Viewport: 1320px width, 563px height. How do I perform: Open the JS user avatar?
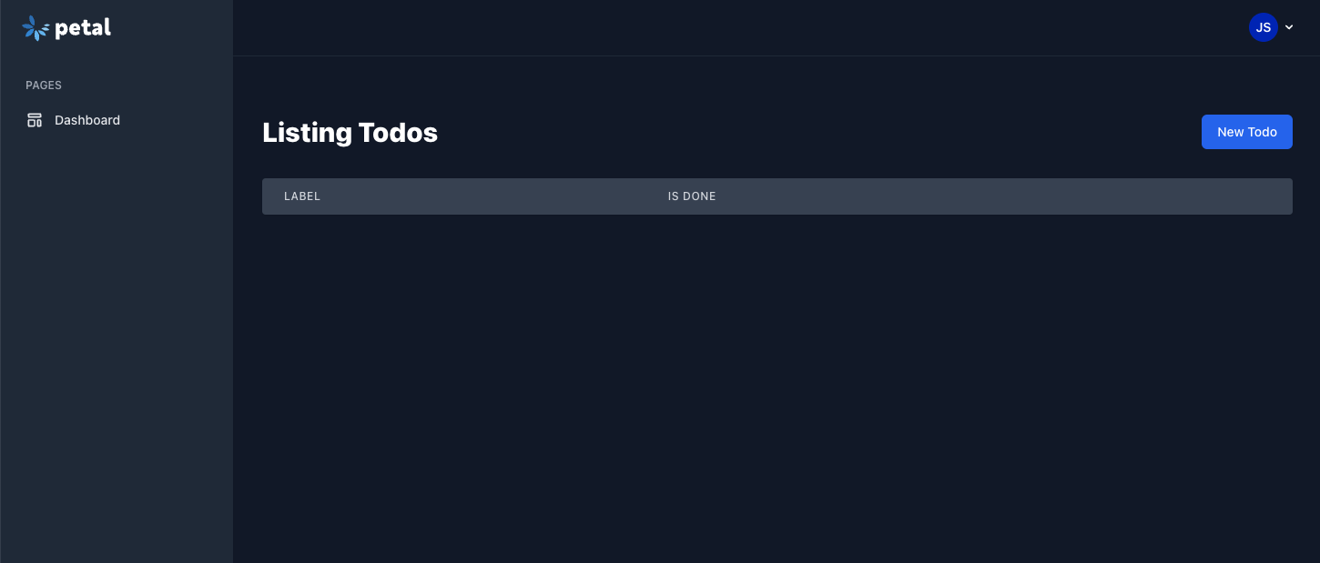pos(1263,27)
